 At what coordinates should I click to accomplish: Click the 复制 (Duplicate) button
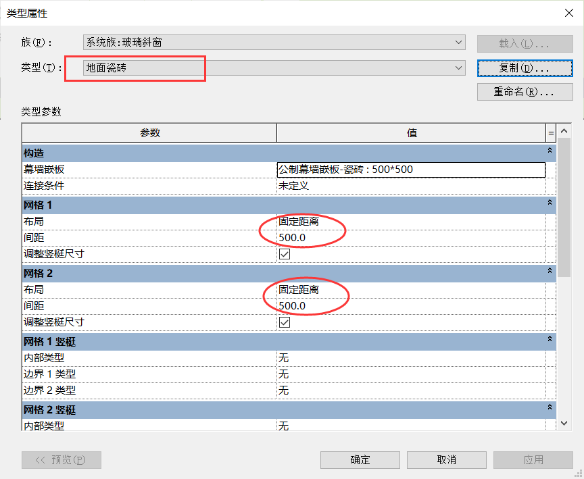[525, 68]
